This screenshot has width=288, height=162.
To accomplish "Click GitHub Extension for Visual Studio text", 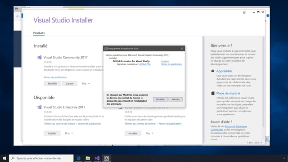I will click(131, 61).
